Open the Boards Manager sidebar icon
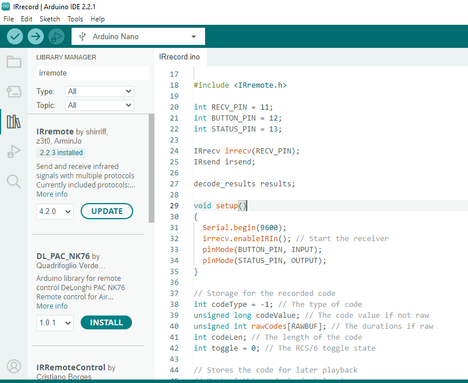Viewport: 468px width, 383px height. click(x=14, y=91)
